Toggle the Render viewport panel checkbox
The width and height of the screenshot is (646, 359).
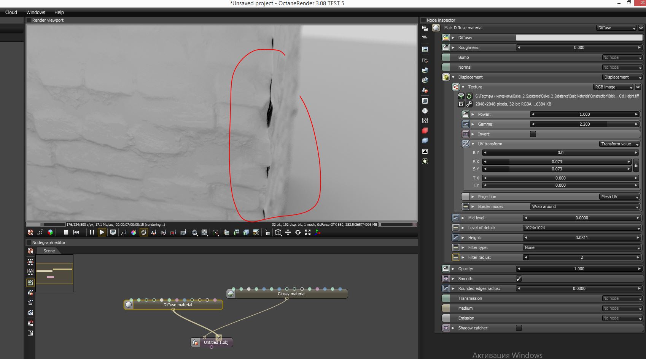(x=29, y=20)
